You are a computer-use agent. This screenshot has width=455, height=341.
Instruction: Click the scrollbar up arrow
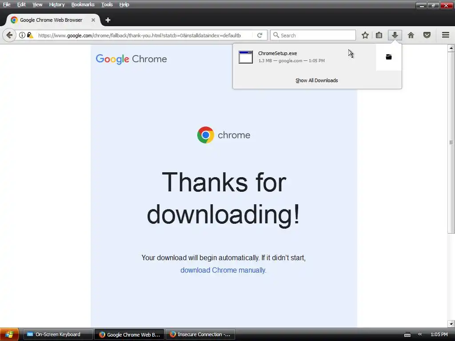tap(451, 48)
